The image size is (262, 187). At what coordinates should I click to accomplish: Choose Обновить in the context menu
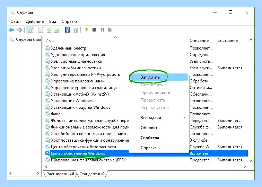(159, 128)
